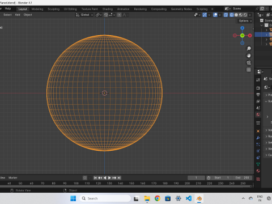Switch orthographic/perspective grid icon
272x204 pixels.
(249, 70)
